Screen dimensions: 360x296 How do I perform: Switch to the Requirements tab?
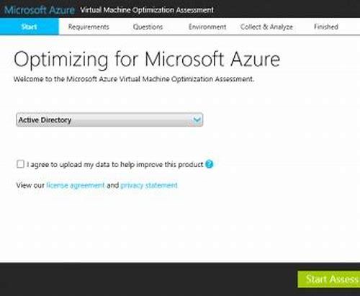(x=89, y=27)
